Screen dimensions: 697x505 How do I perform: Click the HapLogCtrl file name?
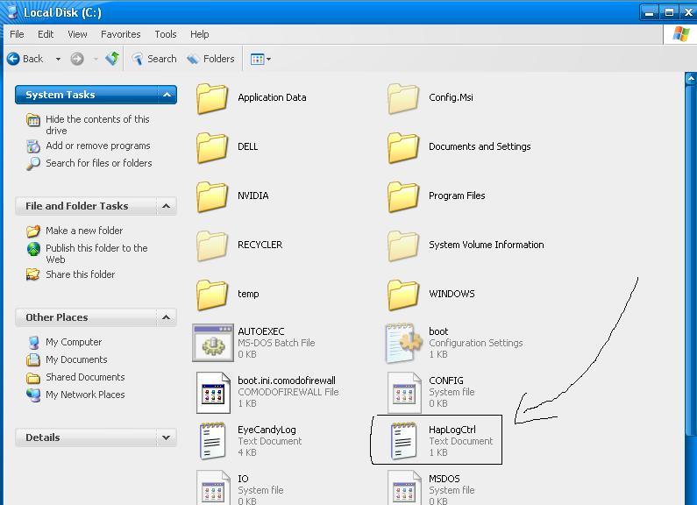(x=452, y=430)
